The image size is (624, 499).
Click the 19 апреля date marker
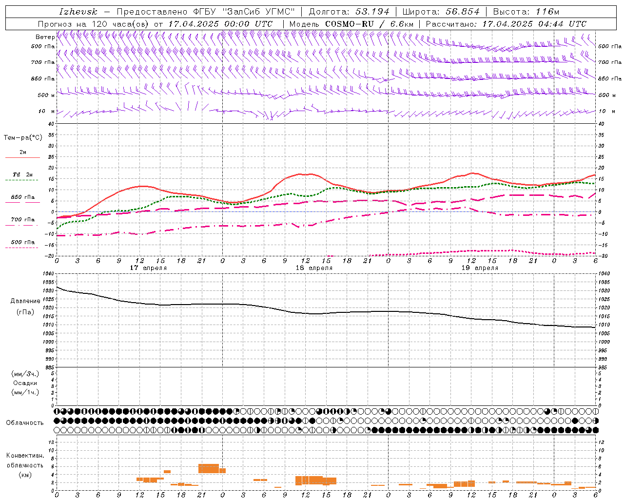point(480,268)
